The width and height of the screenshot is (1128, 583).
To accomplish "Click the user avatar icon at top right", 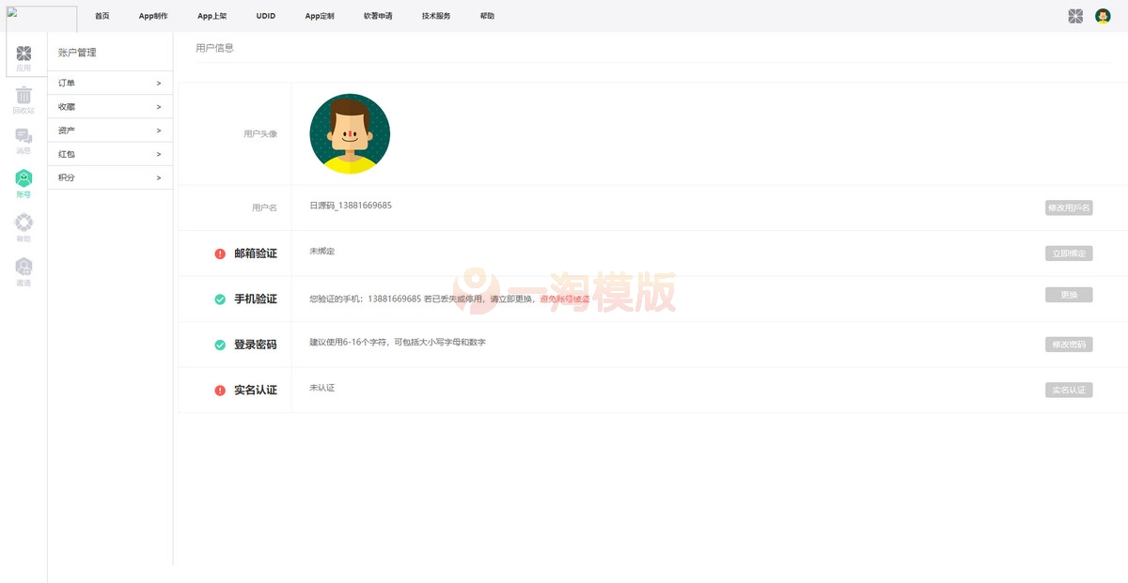I will [1105, 15].
